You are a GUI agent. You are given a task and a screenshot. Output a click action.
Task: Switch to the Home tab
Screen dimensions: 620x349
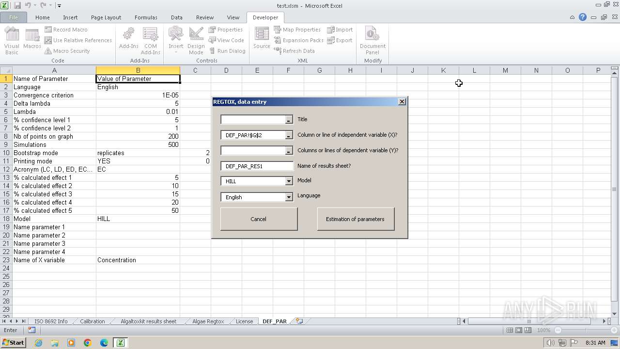pyautogui.click(x=42, y=17)
